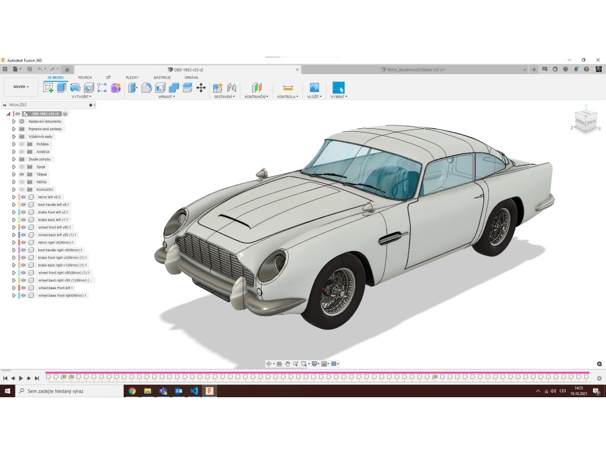Hide wheel base front left:1 component
Screen dimensions: 606x454
[x=24, y=288]
